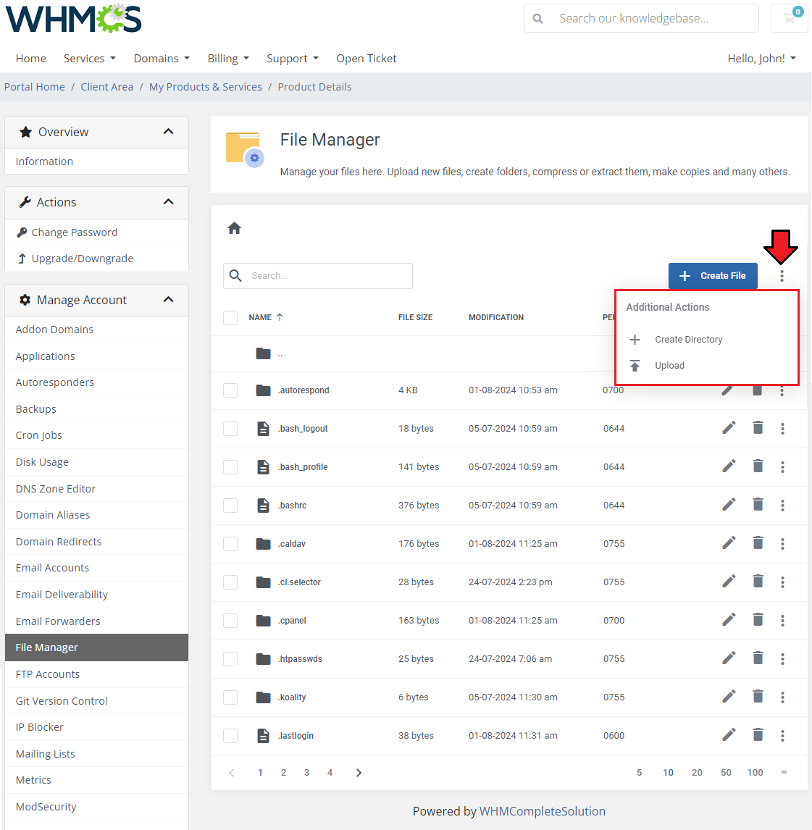Viewport: 812px width, 830px height.
Task: Tick the .cl.selector row checkbox
Action: pyautogui.click(x=230, y=582)
